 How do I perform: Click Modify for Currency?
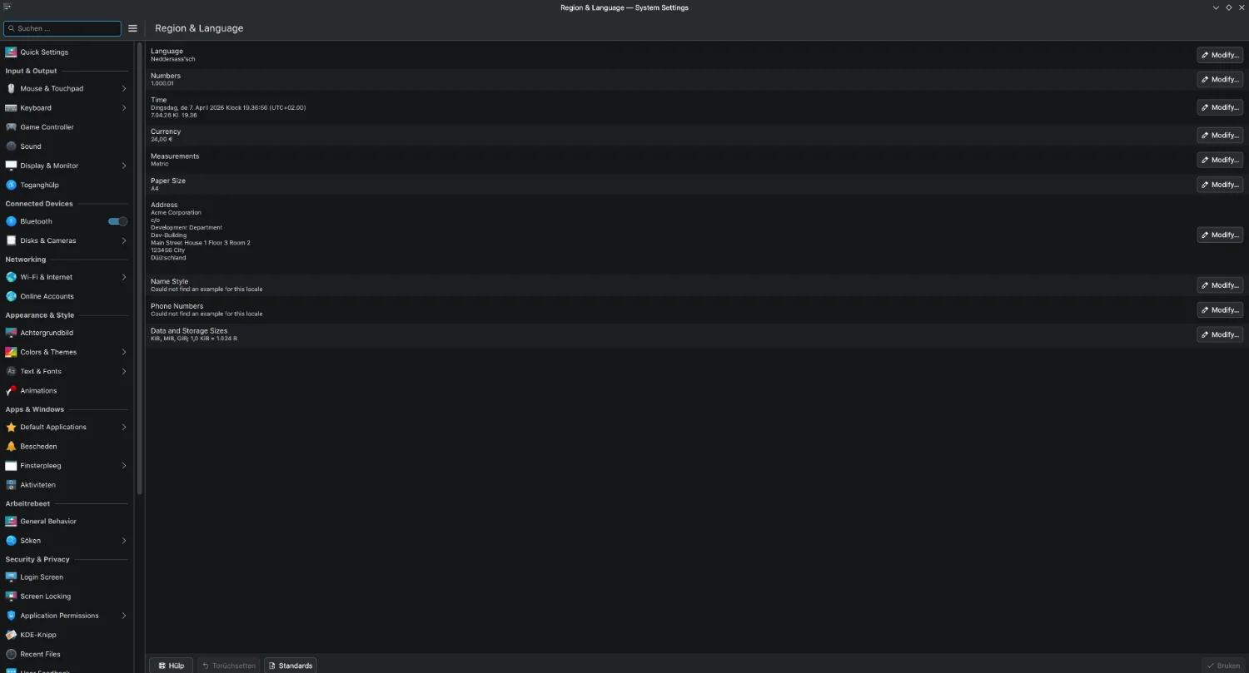click(x=1220, y=135)
